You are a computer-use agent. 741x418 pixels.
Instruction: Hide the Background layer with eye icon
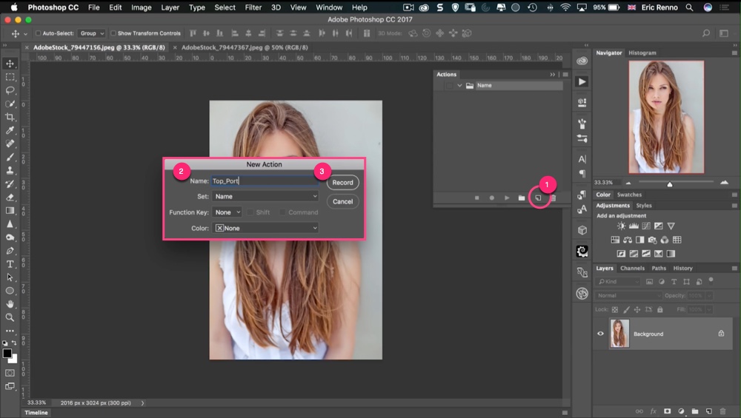(x=601, y=334)
